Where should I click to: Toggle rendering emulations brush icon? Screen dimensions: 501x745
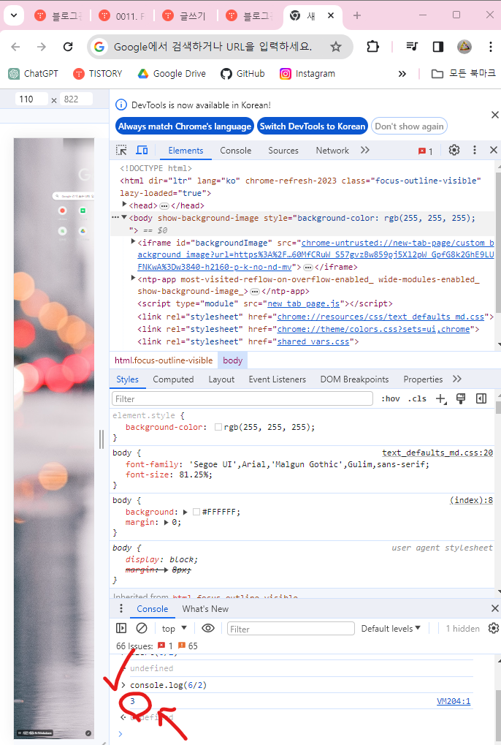[x=461, y=398]
